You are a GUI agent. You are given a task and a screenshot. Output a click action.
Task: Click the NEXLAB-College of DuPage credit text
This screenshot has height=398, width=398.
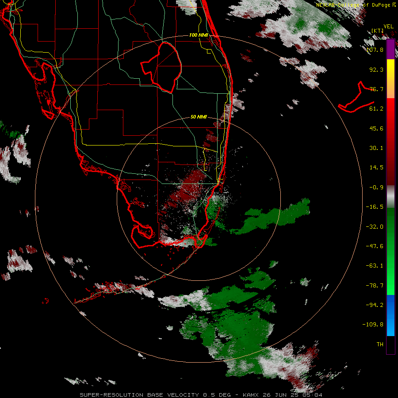(356, 5)
